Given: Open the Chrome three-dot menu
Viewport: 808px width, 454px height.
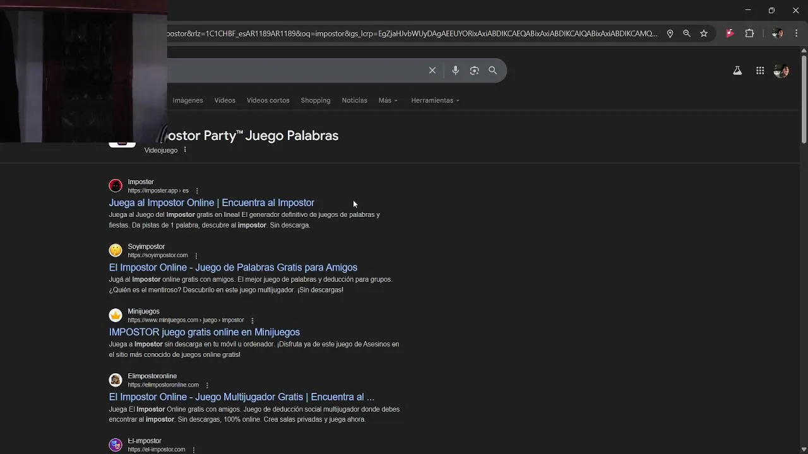Looking at the screenshot, I should pyautogui.click(x=797, y=33).
